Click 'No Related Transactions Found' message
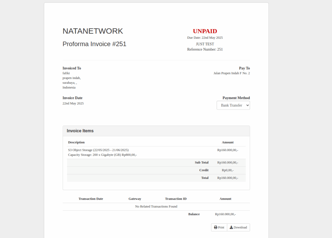 (x=156, y=207)
